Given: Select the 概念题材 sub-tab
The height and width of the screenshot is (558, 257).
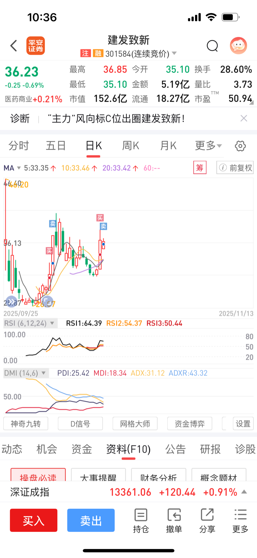Looking at the screenshot, I should click(x=219, y=475).
